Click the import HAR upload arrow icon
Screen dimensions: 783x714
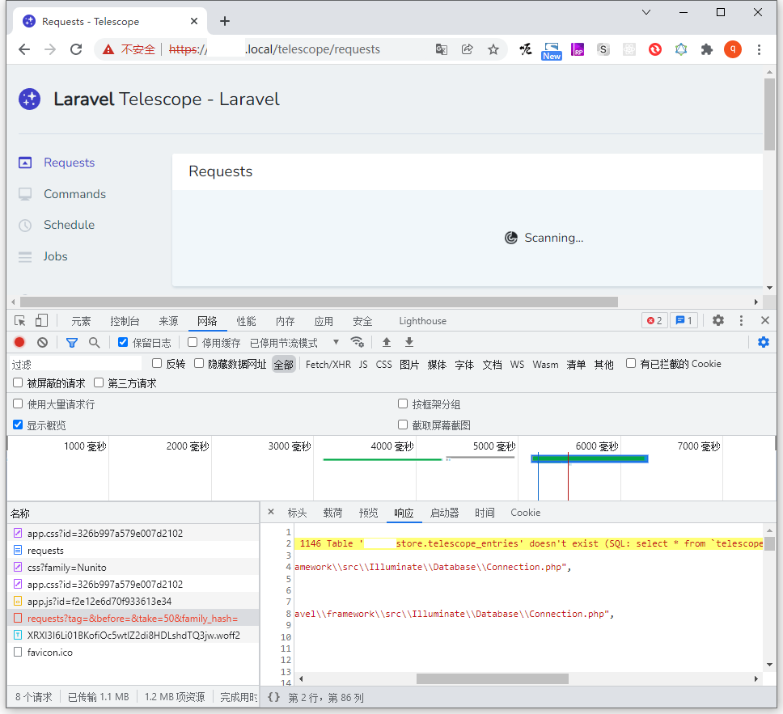[x=387, y=343]
